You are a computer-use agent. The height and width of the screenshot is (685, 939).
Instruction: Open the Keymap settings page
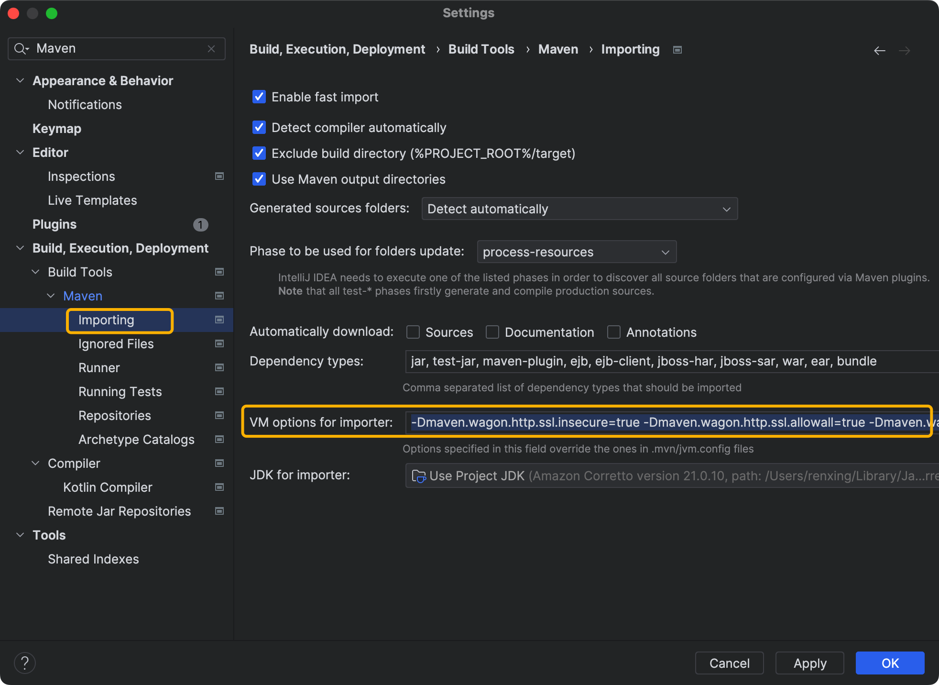click(57, 129)
